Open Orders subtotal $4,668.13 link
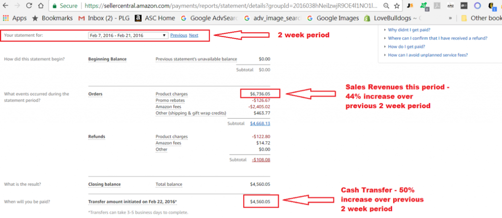 (x=260, y=124)
